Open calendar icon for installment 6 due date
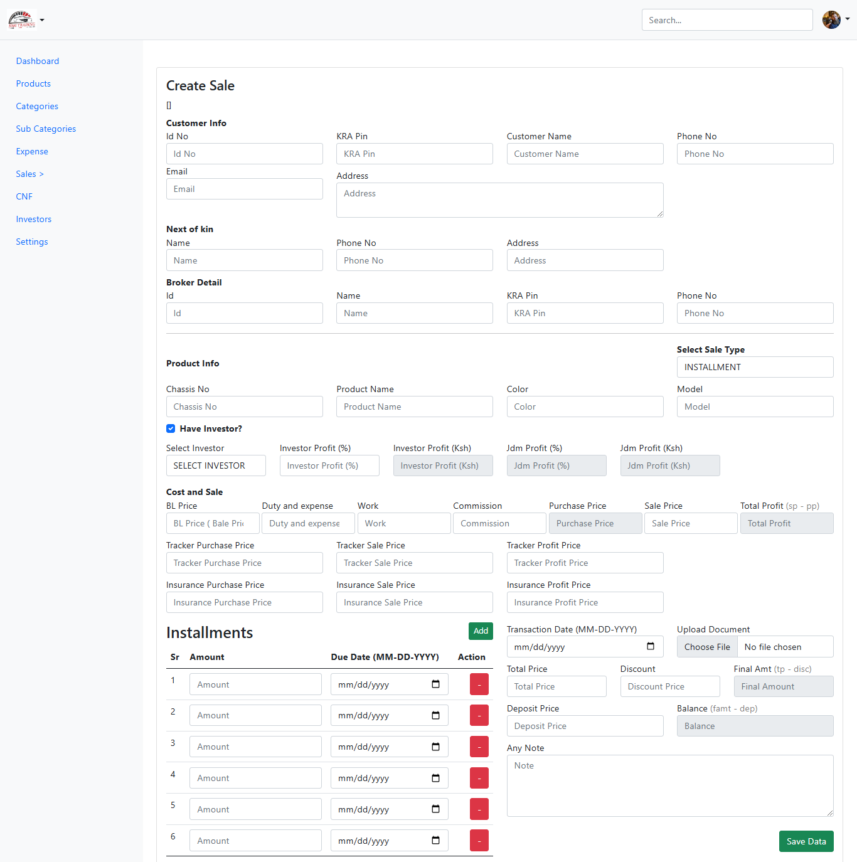The width and height of the screenshot is (857, 862). click(435, 841)
